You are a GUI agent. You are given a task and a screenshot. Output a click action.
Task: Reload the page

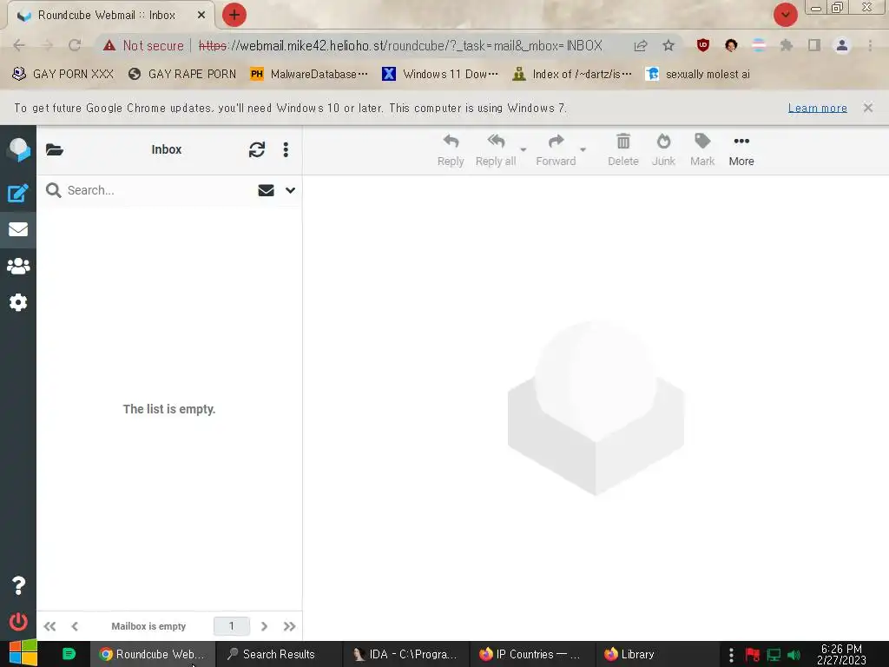[x=75, y=45]
